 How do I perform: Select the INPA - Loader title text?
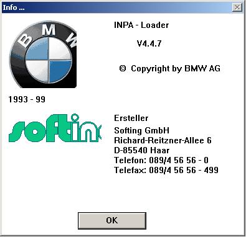point(141,25)
